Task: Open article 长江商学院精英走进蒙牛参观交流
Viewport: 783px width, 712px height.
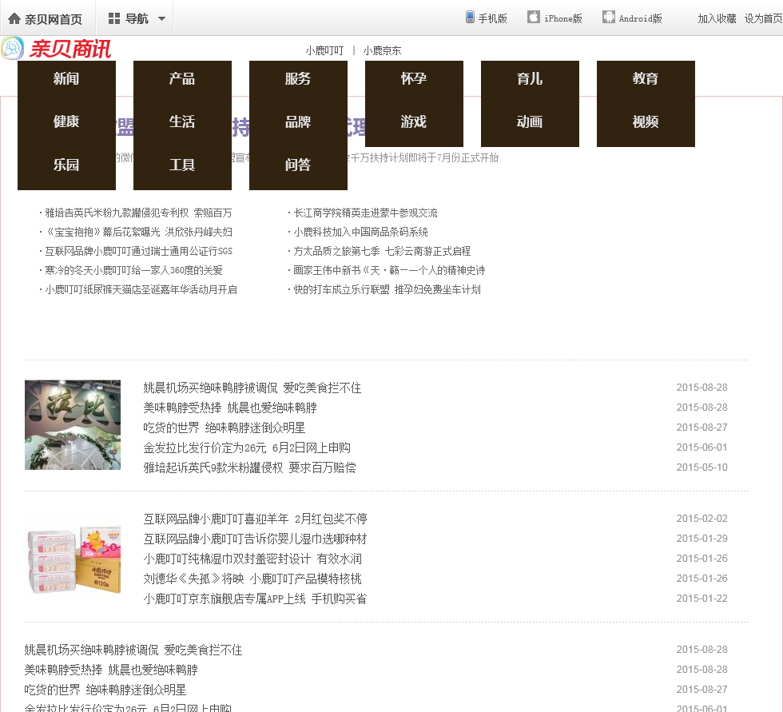Action: (x=366, y=213)
